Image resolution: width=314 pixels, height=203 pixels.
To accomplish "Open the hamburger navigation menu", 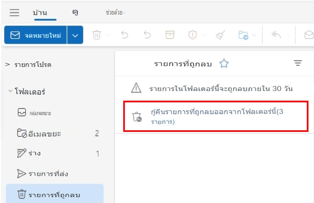I will [x=15, y=12].
